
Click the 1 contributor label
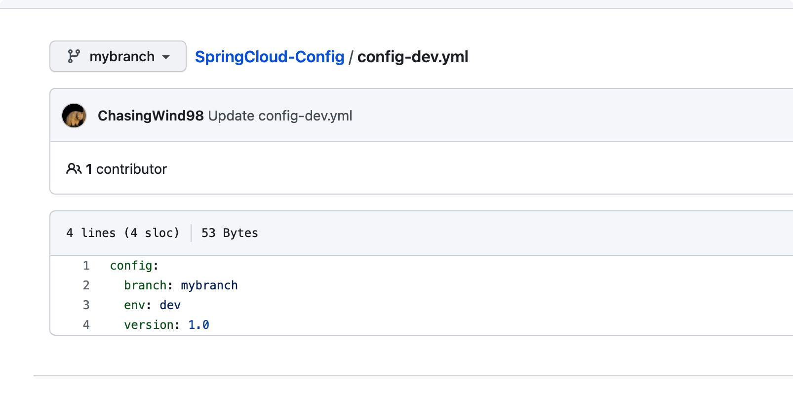[126, 169]
